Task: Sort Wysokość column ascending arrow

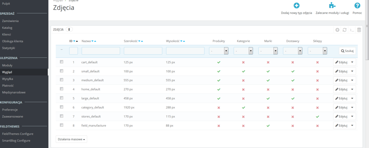Action: point(184,41)
